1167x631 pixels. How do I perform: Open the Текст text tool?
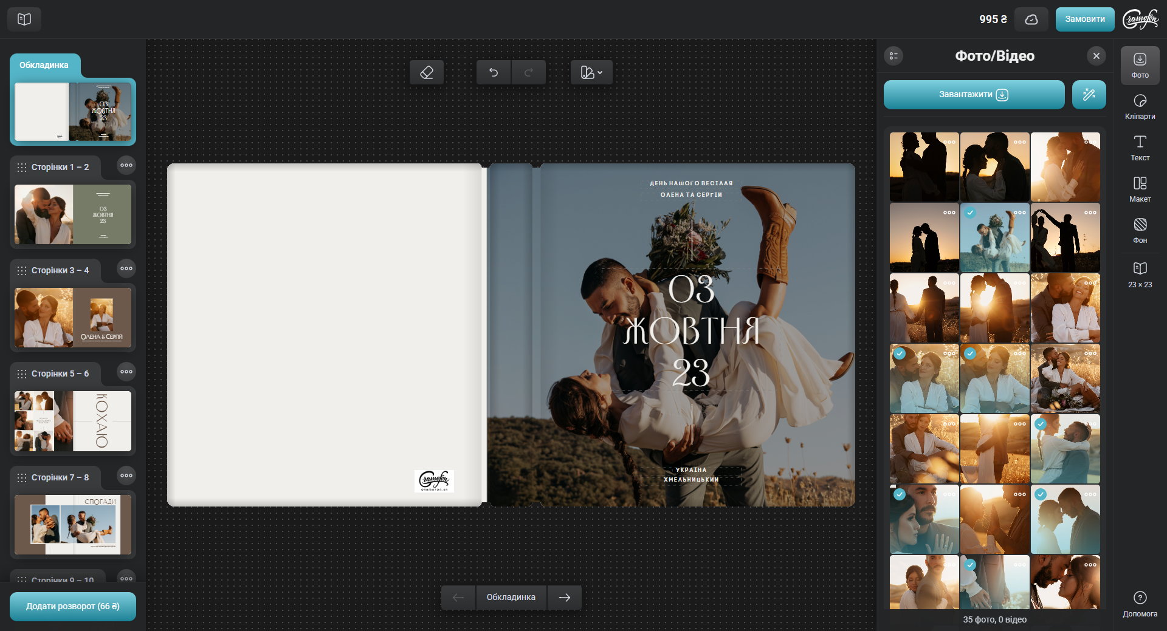tap(1140, 148)
